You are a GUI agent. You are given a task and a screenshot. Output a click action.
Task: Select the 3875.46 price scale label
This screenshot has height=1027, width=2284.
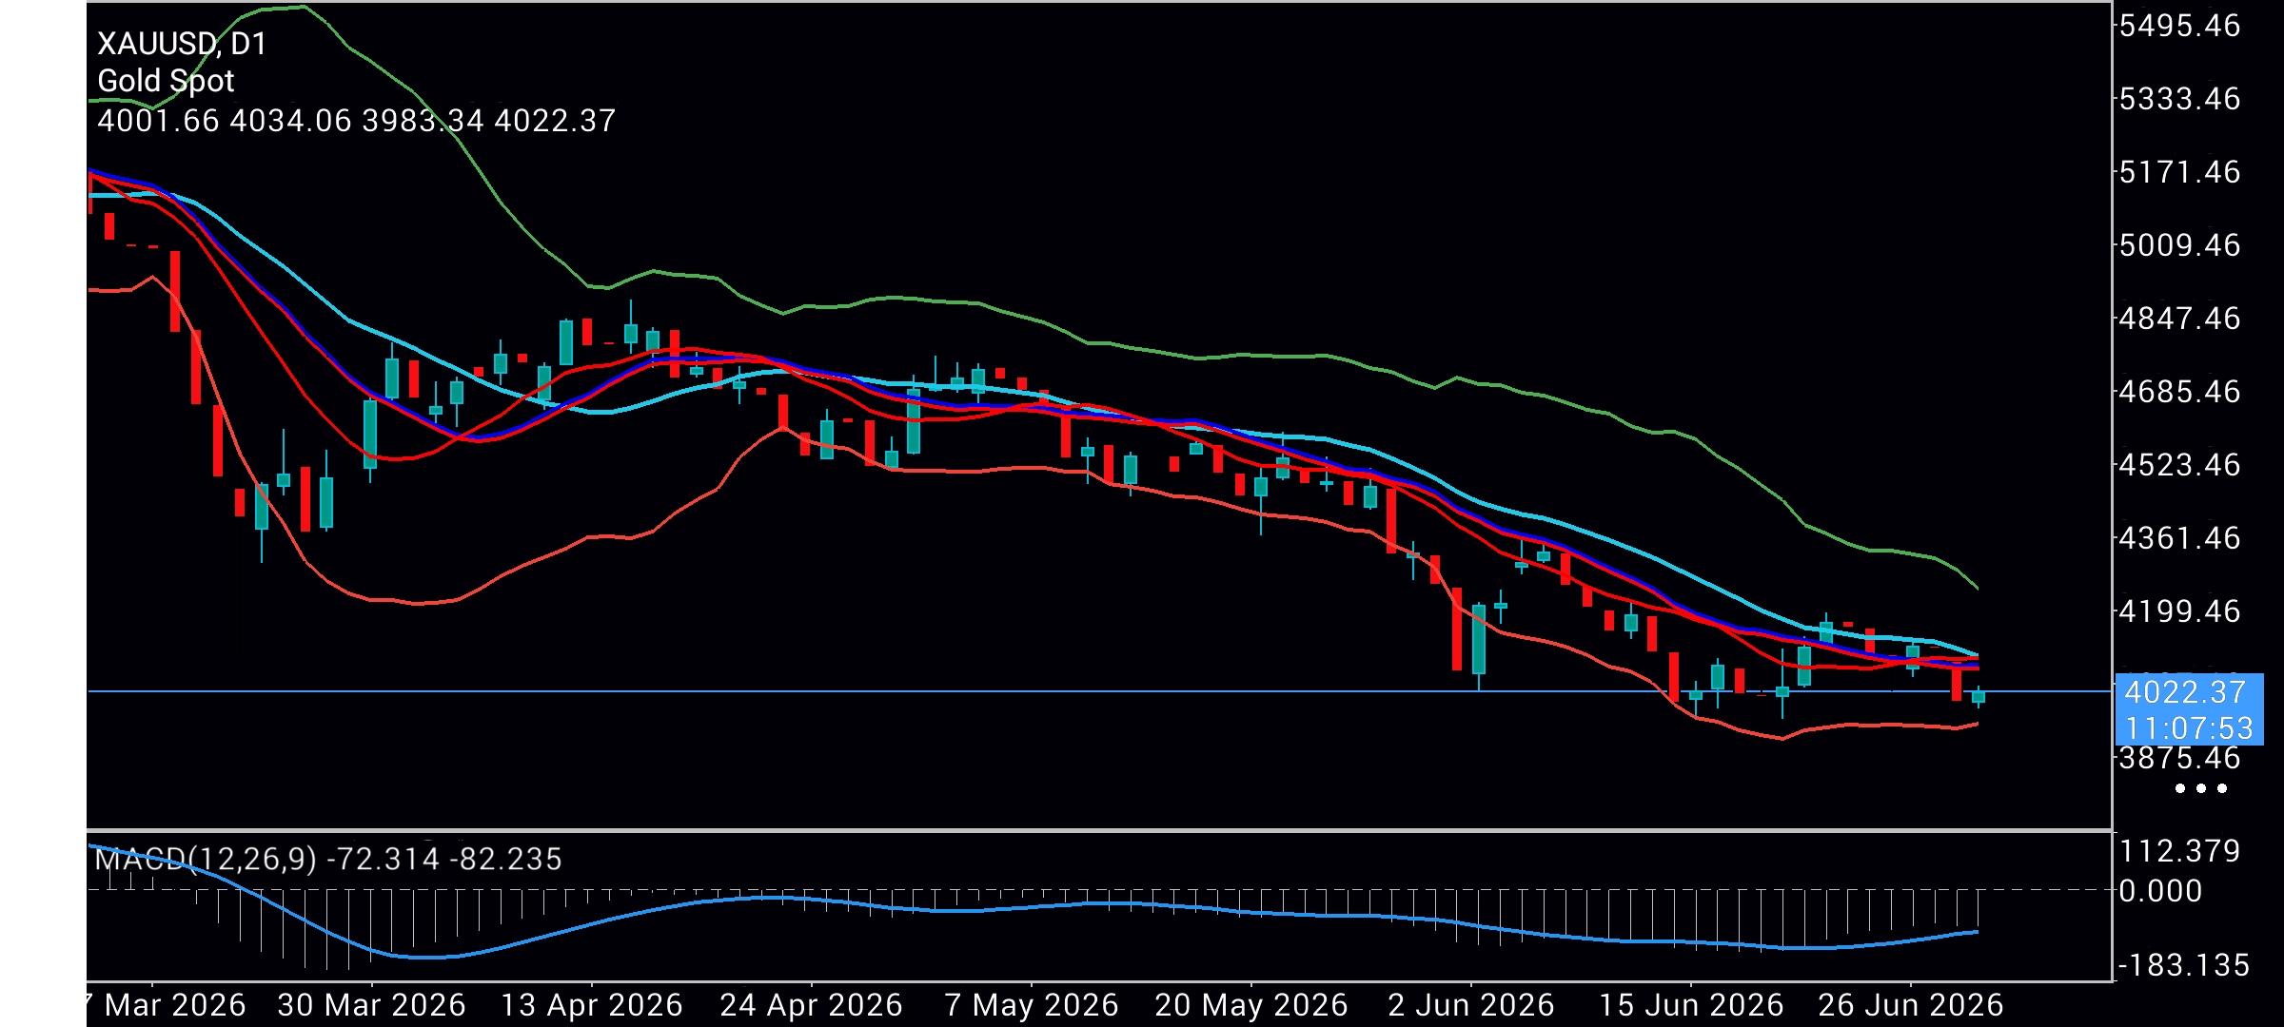click(2180, 758)
